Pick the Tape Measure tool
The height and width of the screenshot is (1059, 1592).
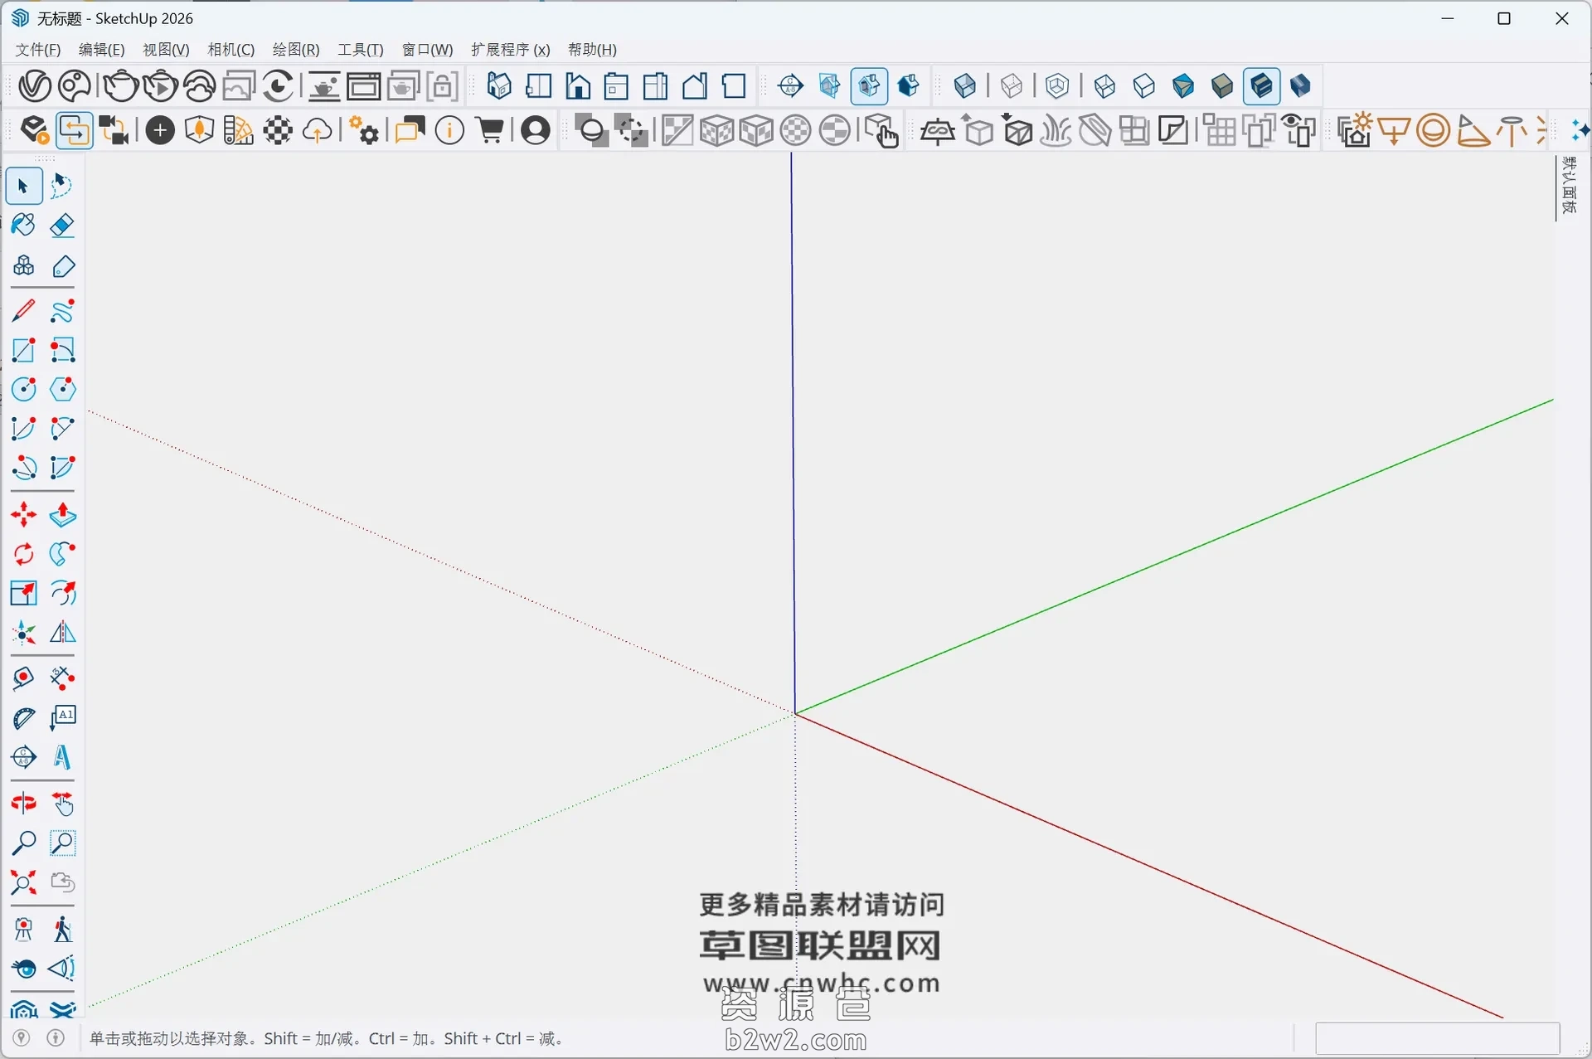click(x=23, y=678)
